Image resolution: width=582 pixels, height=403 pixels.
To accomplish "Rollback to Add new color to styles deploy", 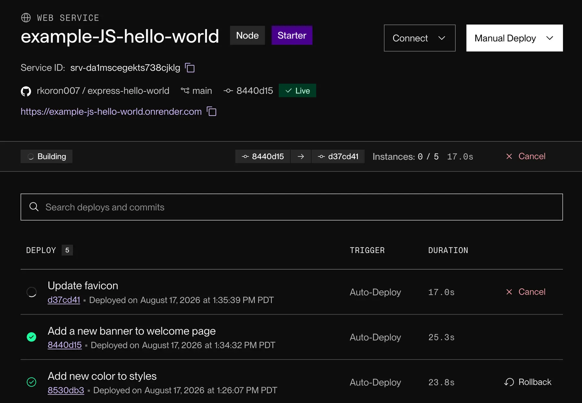I will [x=528, y=382].
